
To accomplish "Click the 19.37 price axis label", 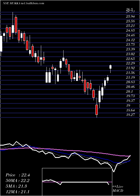I will pyautogui.click(x=130, y=101).
